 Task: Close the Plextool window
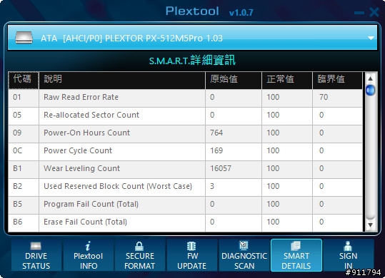(x=374, y=12)
